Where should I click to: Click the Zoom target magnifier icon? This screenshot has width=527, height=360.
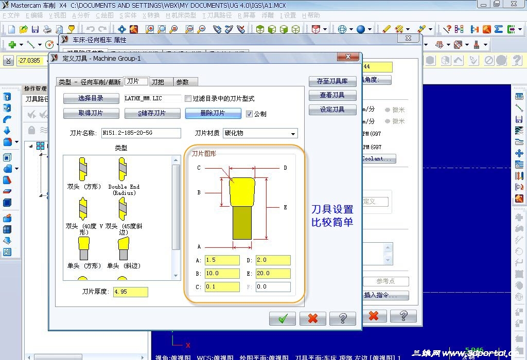[x=162, y=29]
